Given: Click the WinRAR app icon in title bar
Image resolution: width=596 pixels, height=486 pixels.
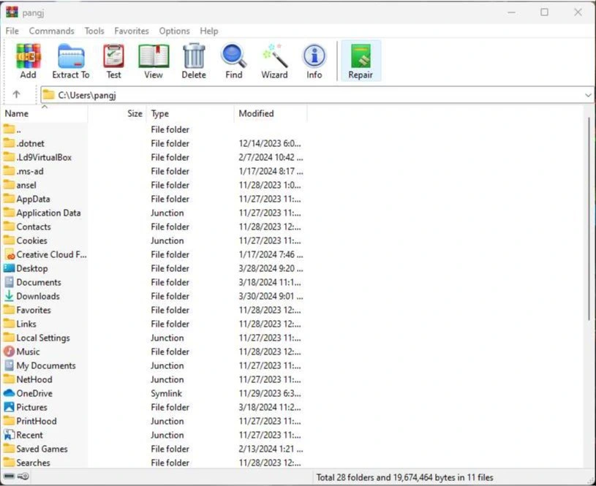Looking at the screenshot, I should click(x=12, y=12).
